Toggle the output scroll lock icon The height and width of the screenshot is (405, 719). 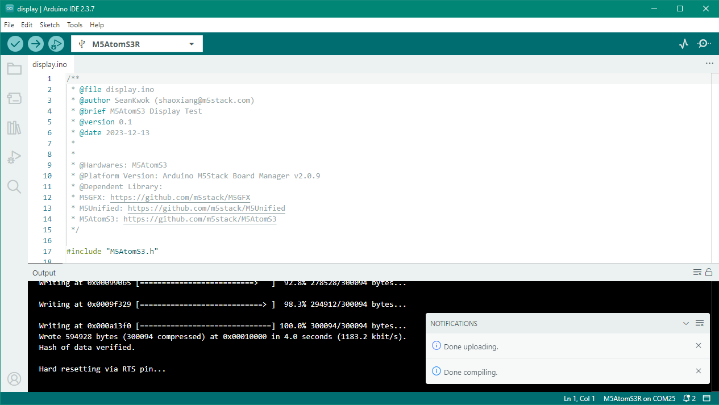point(708,272)
